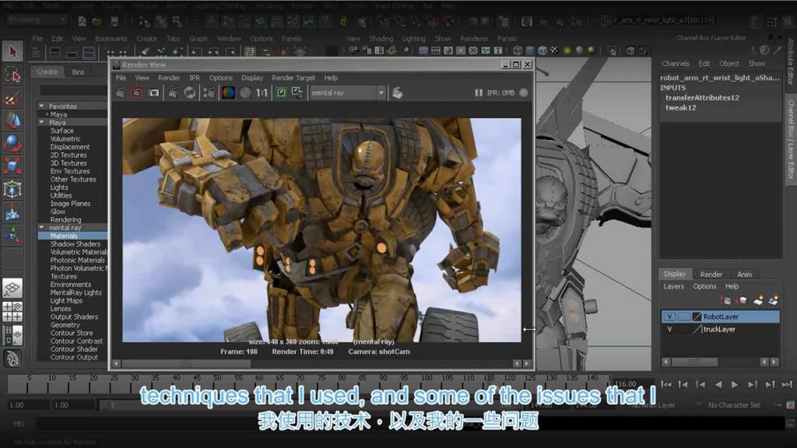
Task: Create a new empty display layer
Action: tap(758, 301)
